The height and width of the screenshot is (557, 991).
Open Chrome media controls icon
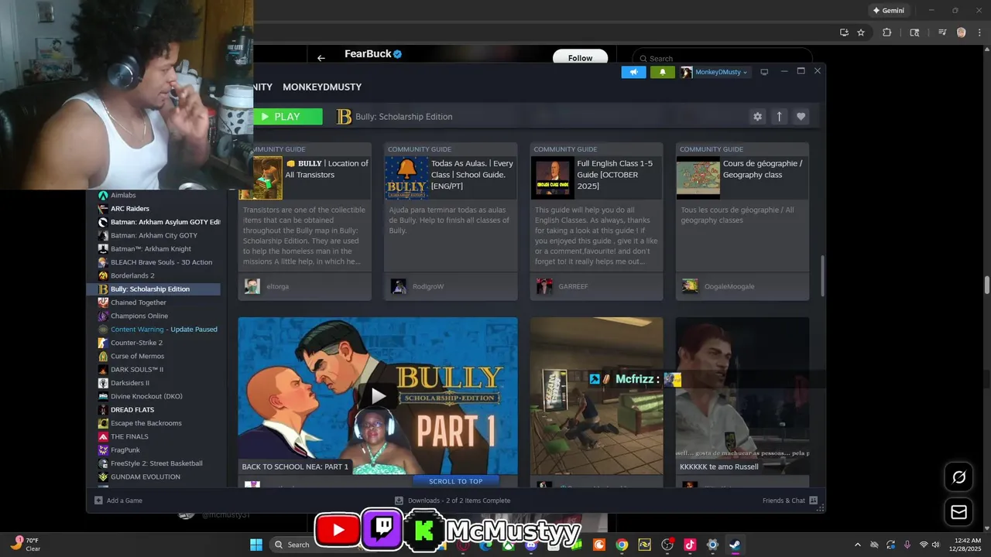[x=942, y=32]
